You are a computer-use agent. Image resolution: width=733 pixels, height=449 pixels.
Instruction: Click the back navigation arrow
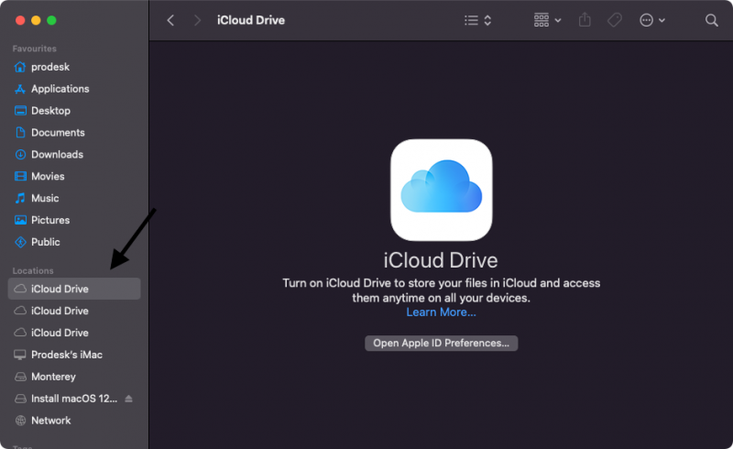170,20
